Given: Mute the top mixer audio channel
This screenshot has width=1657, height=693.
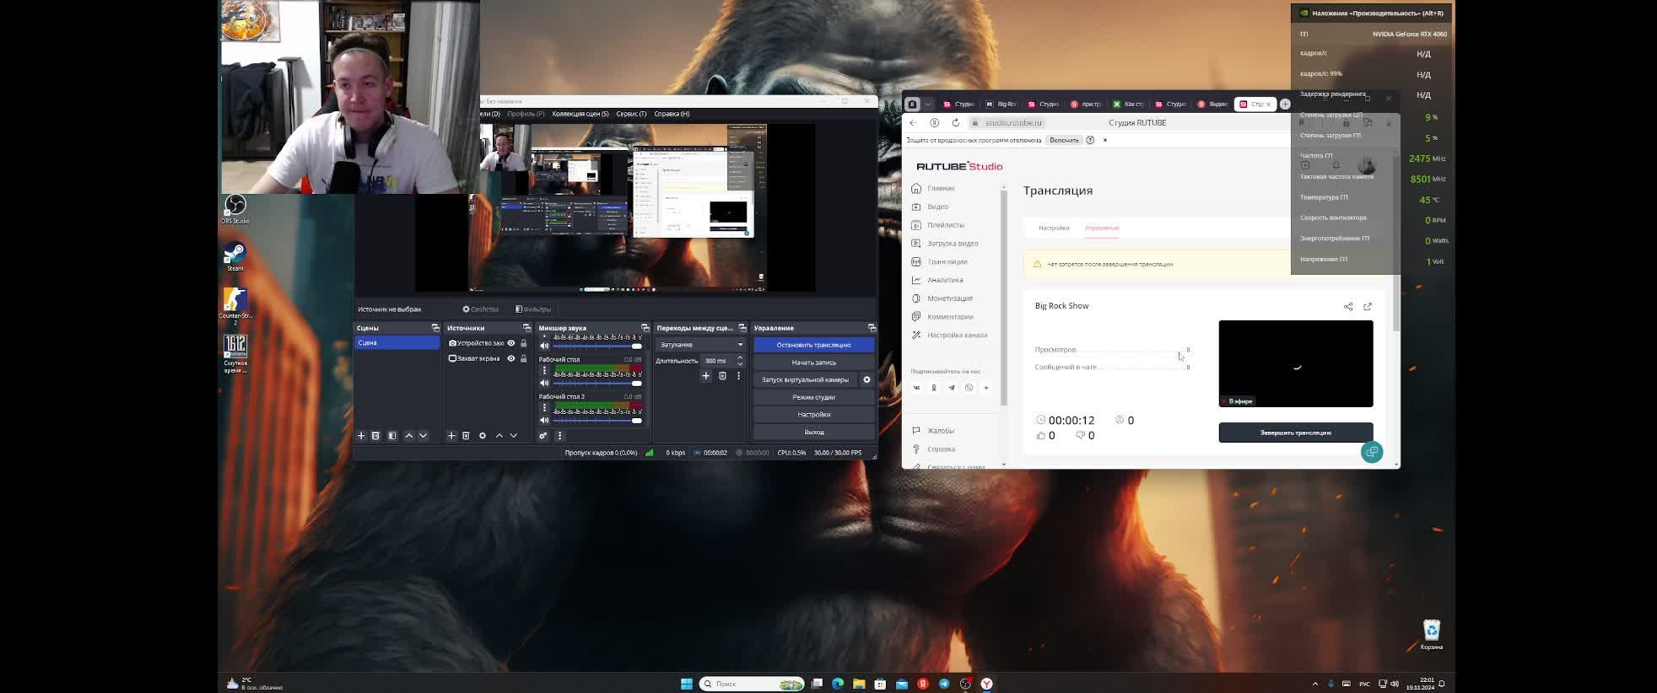Looking at the screenshot, I should click(544, 346).
